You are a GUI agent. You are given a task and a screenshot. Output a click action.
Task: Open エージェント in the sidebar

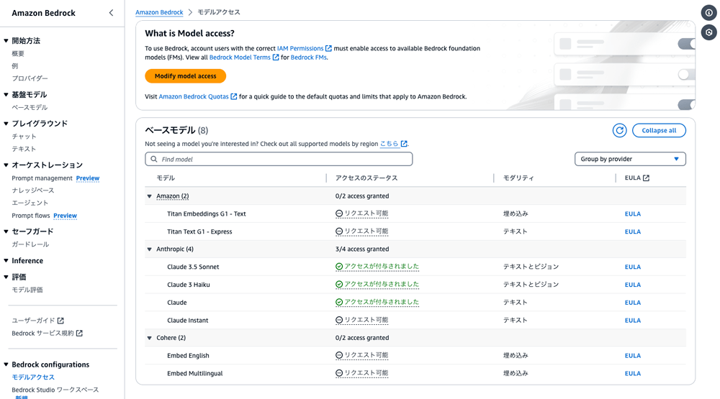30,203
